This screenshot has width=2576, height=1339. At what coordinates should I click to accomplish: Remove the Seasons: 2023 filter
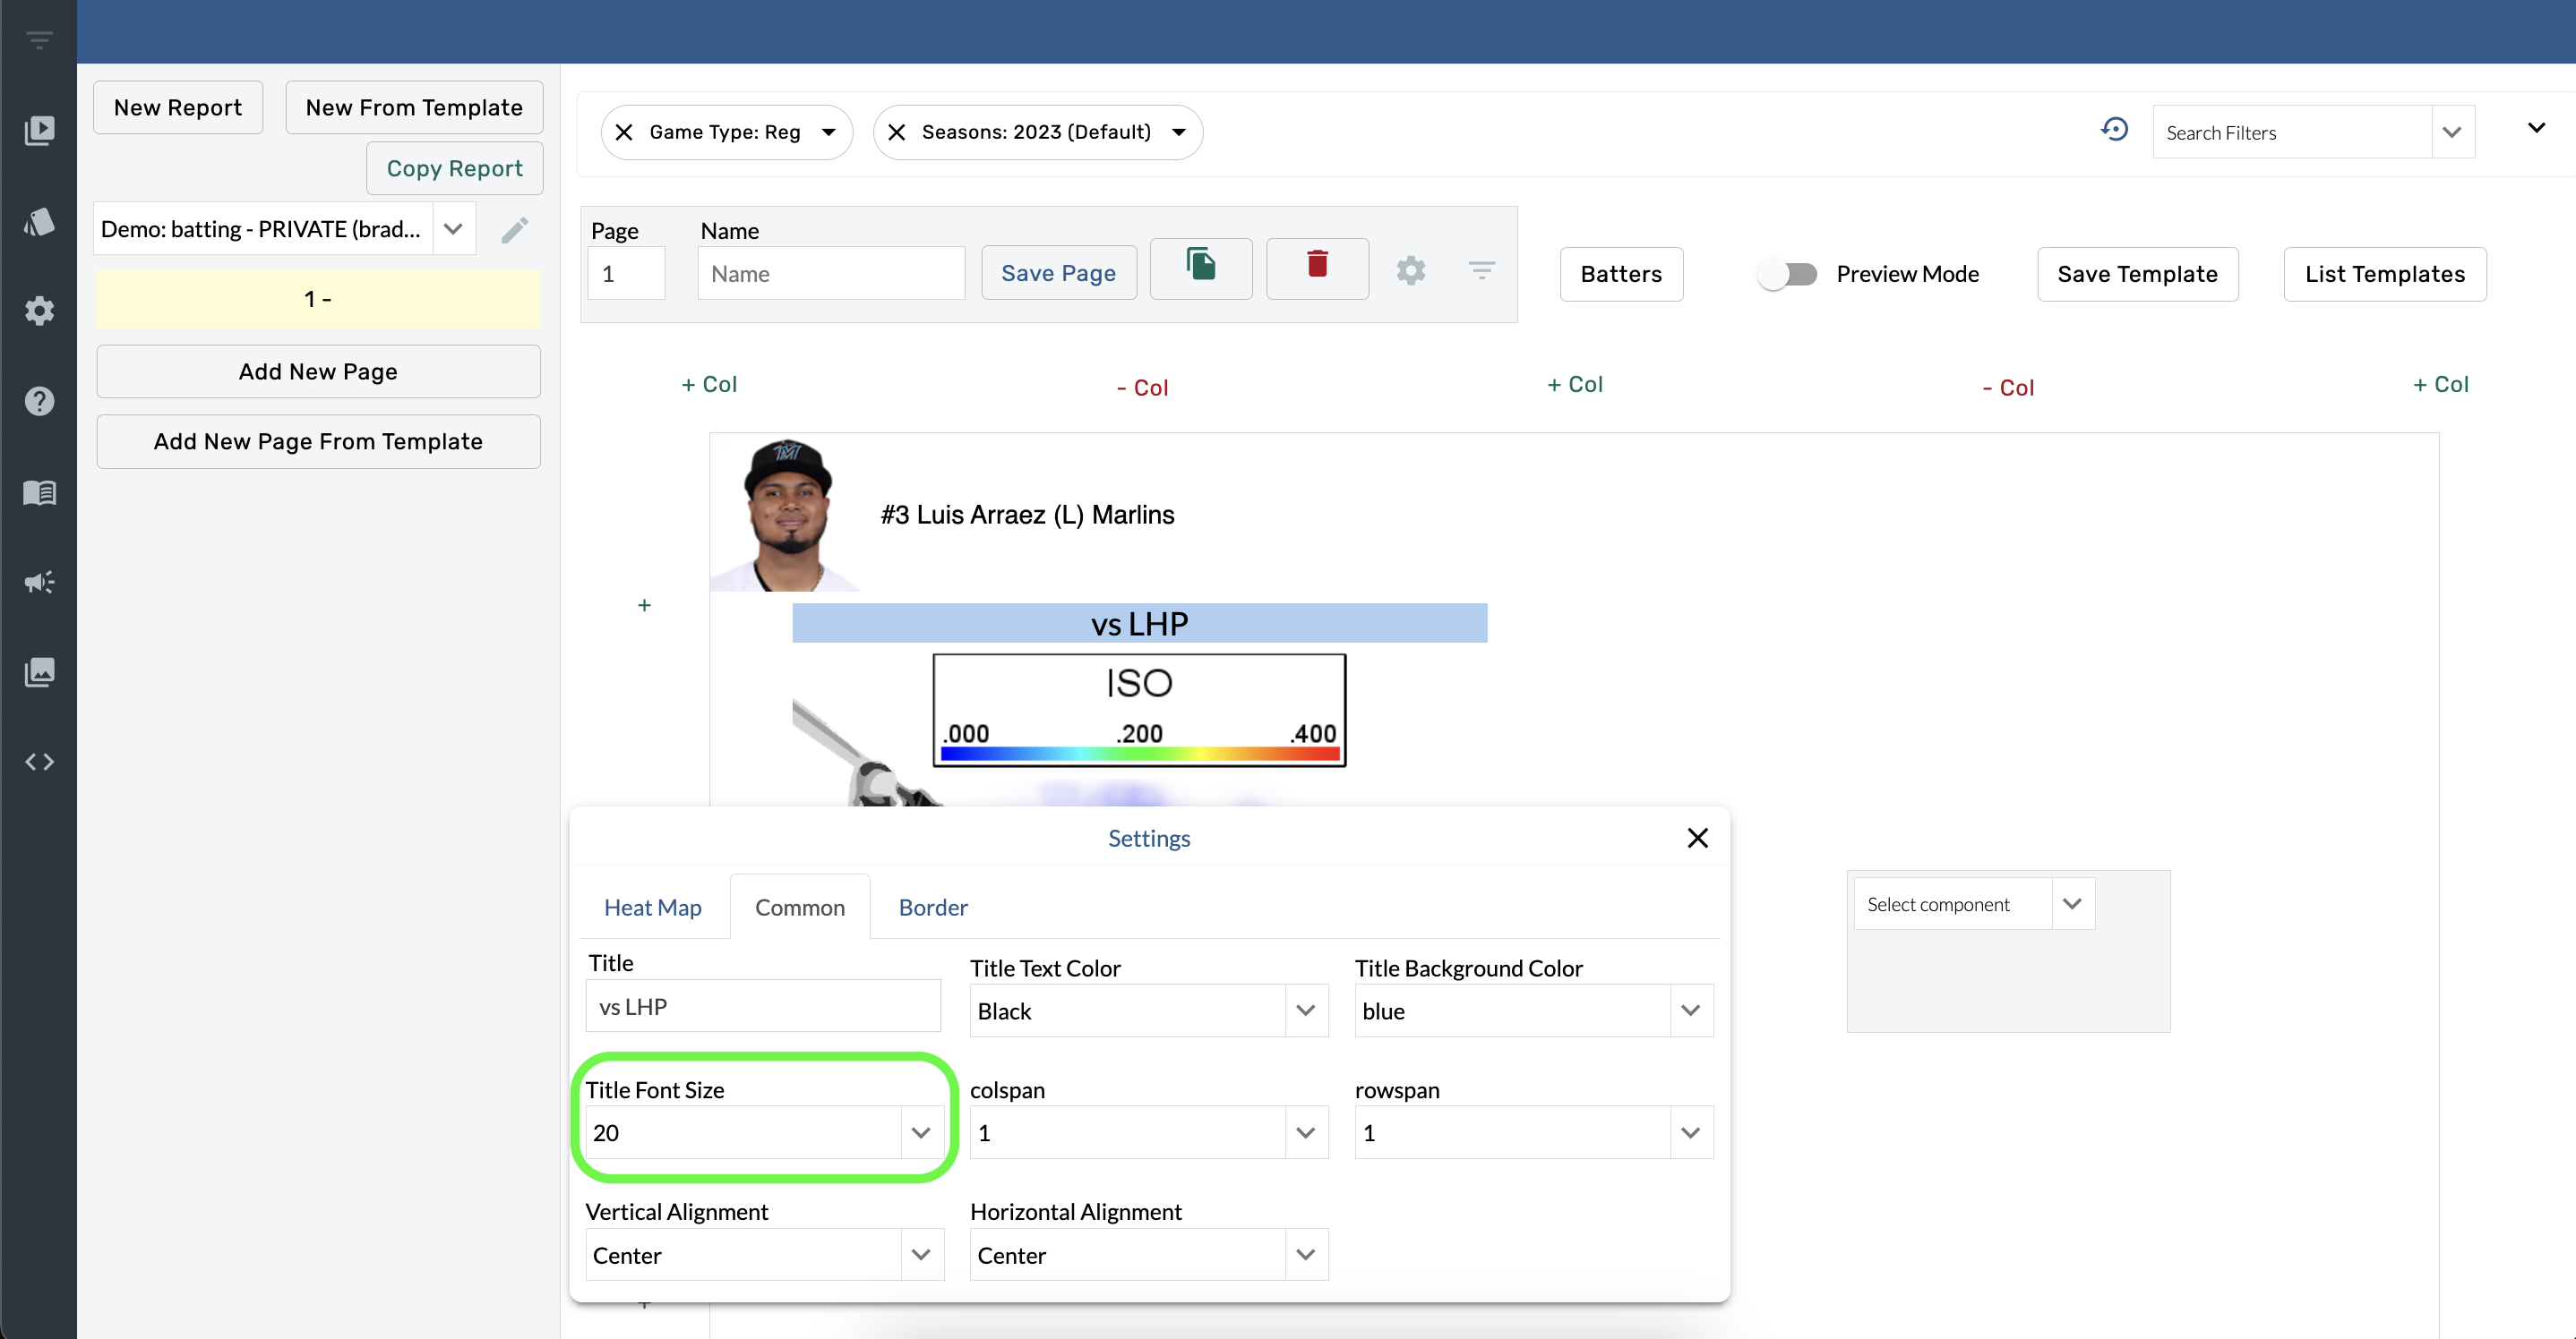(897, 132)
